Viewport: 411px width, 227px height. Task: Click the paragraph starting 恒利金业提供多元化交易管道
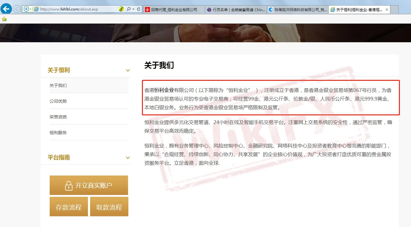coord(268,127)
